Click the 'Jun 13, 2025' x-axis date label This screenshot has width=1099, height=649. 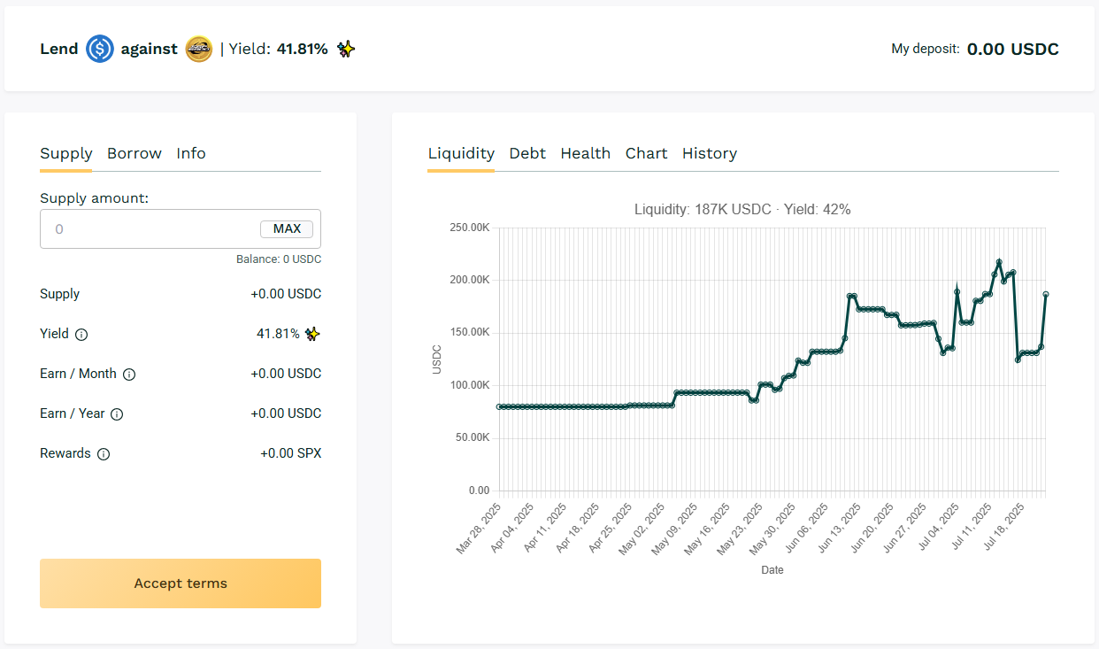click(x=838, y=529)
